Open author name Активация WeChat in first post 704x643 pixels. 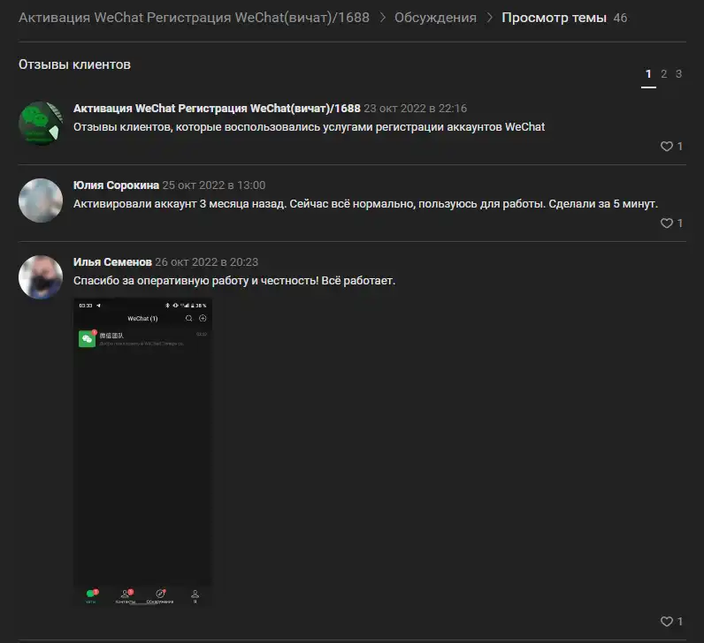pos(217,109)
